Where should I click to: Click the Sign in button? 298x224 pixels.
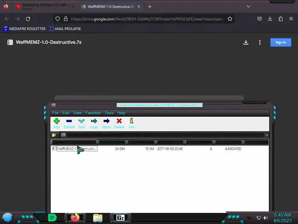[x=281, y=43]
